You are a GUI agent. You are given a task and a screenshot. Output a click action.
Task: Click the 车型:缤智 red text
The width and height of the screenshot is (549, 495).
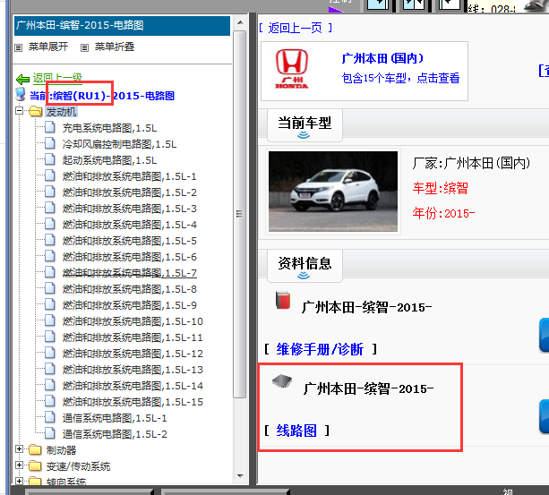pyautogui.click(x=440, y=188)
